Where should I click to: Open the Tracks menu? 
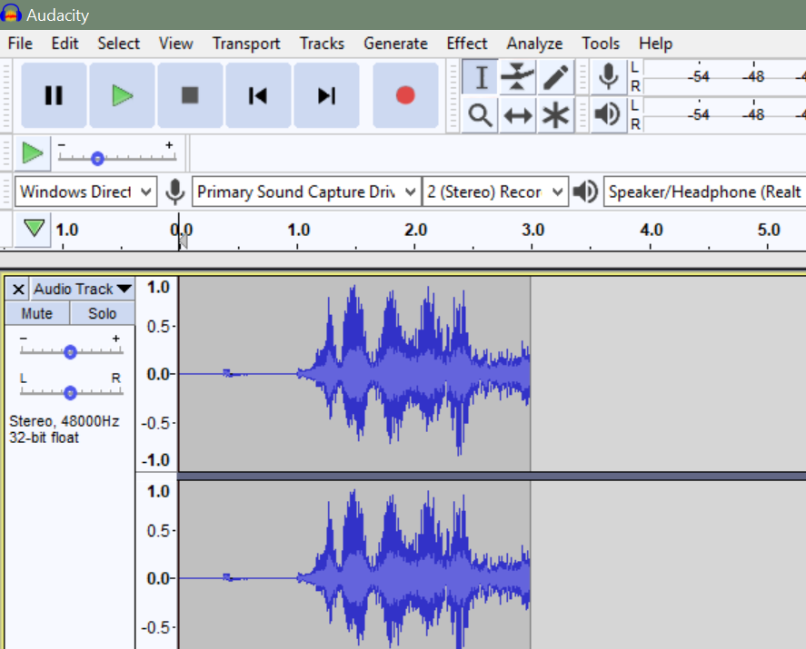pos(322,43)
